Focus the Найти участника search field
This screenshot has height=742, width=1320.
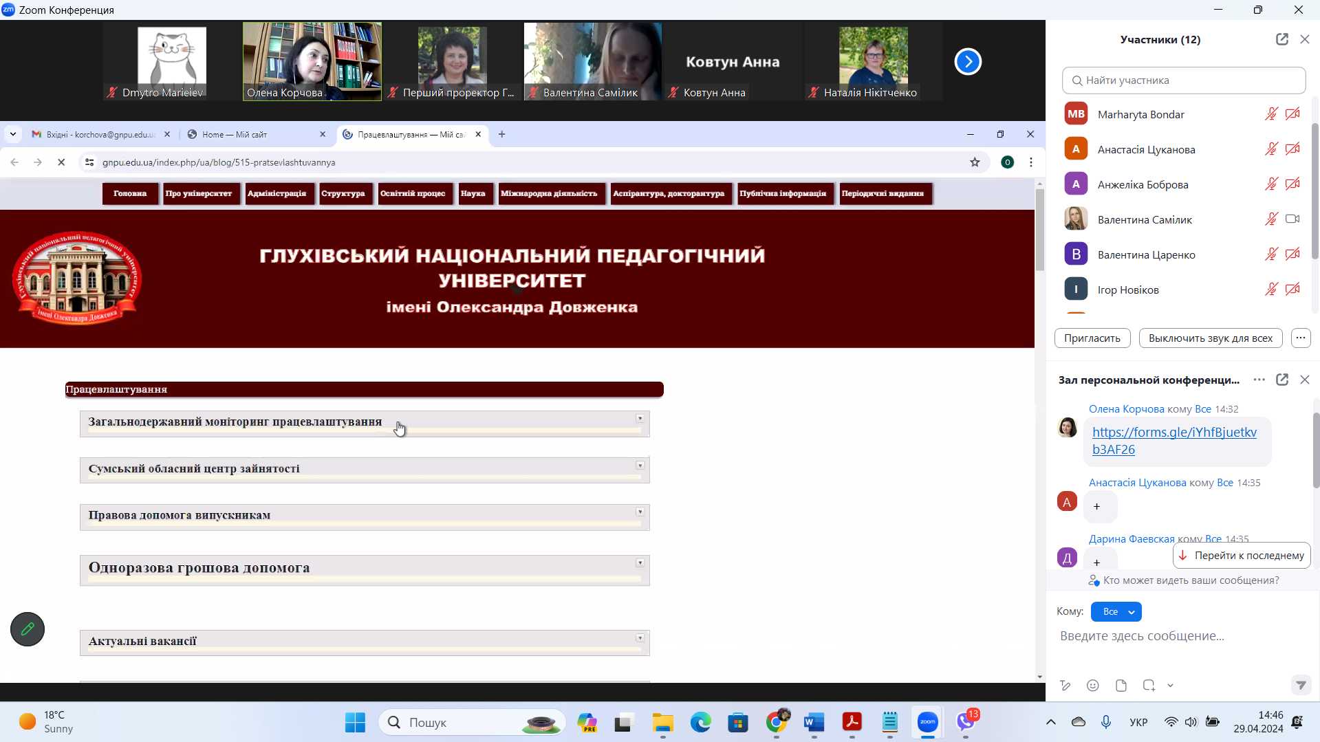(x=1184, y=80)
